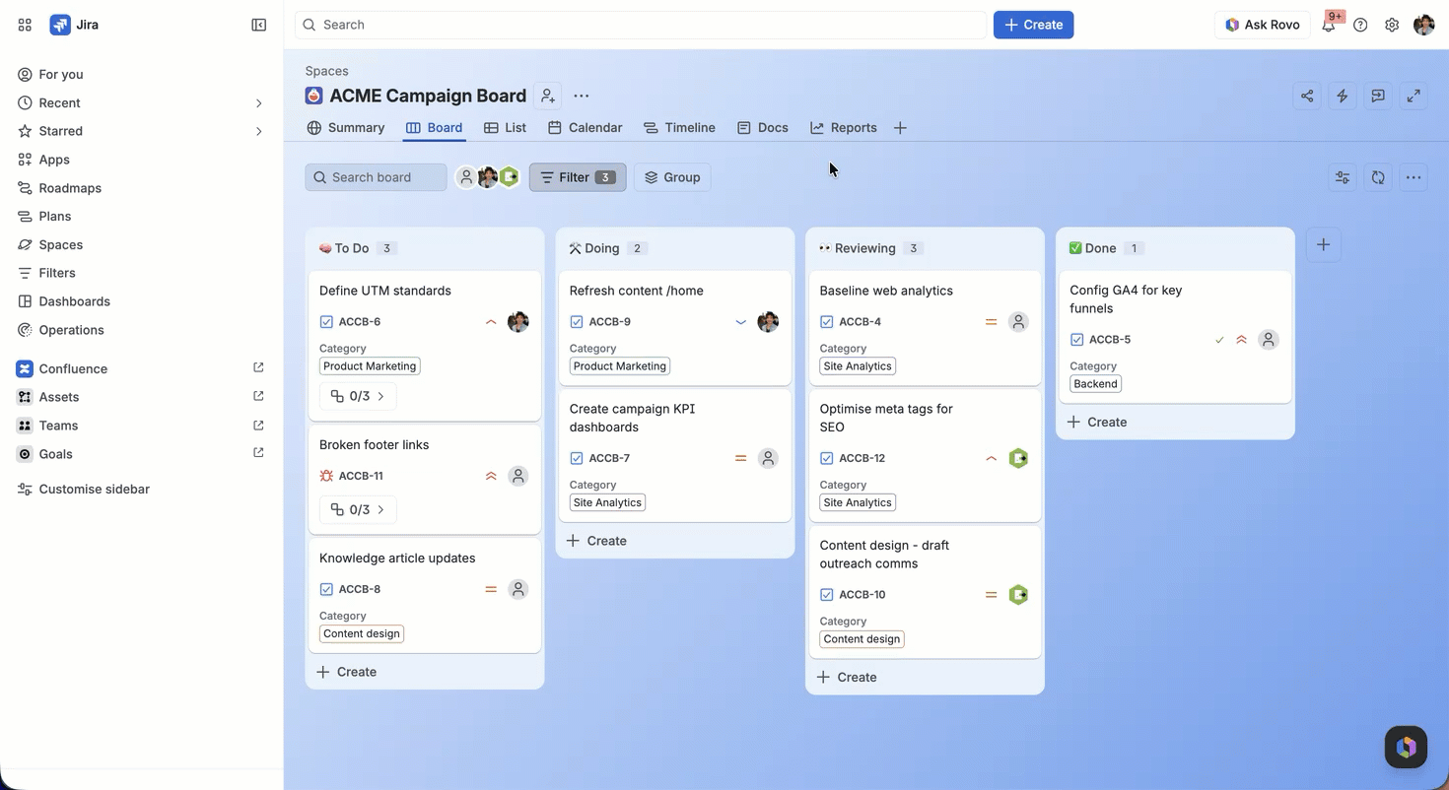Click the top global Search field
Viewport: 1449px width, 790px height.
coord(641,25)
